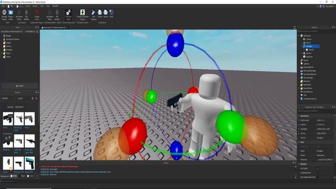
Task: Collapse the Data properties section
Action: [x=299, y=142]
